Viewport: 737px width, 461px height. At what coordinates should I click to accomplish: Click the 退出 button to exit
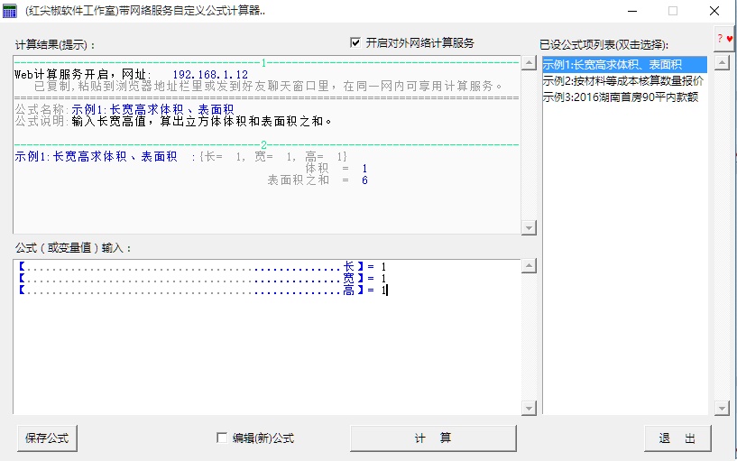[677, 438]
